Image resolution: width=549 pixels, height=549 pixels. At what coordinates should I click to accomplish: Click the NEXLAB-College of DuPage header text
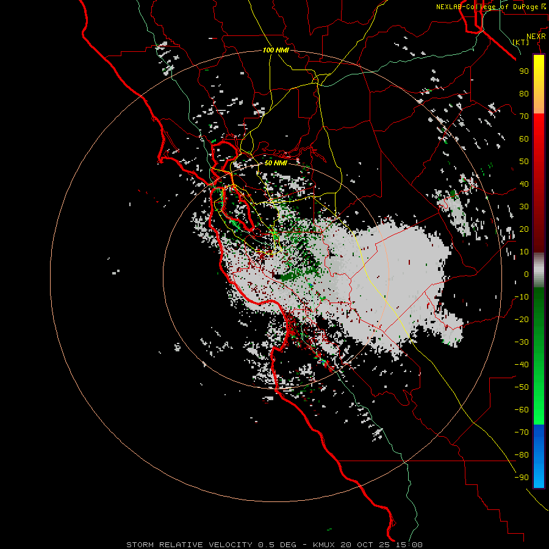coord(487,7)
